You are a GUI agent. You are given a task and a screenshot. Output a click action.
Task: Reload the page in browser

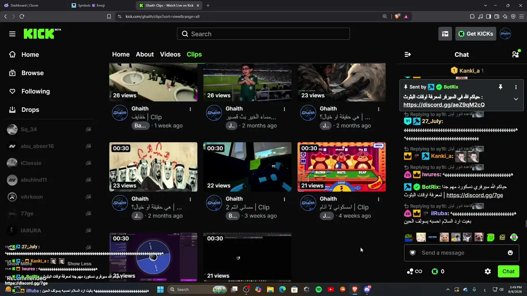coord(22,16)
